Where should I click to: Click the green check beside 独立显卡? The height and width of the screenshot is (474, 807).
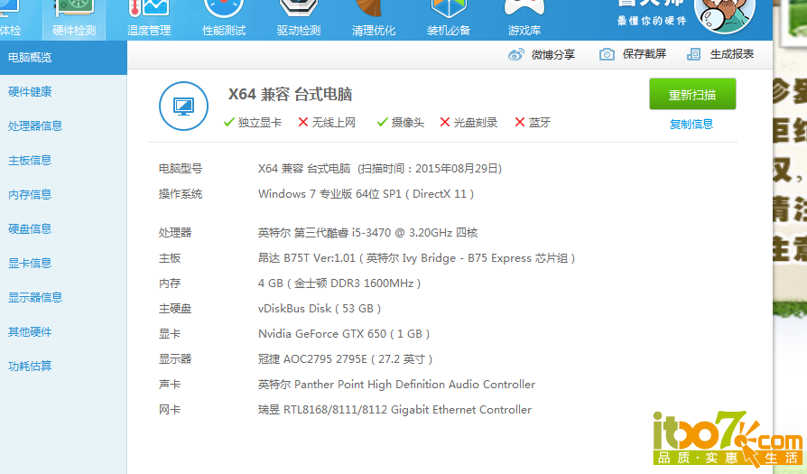[x=229, y=122]
